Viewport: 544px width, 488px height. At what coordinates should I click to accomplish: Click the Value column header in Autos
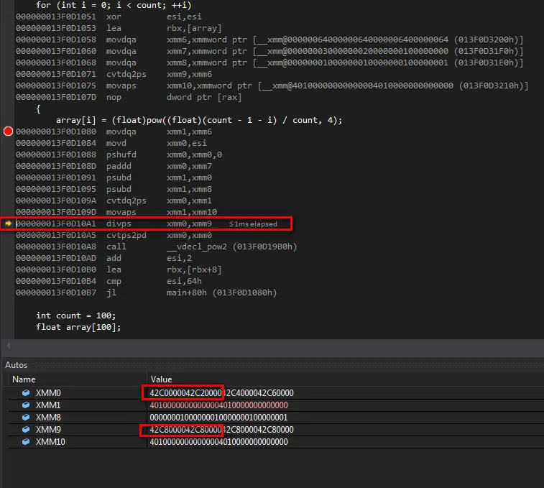click(161, 379)
